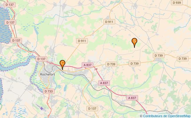Click the D 939 road shield

coord(177,3)
